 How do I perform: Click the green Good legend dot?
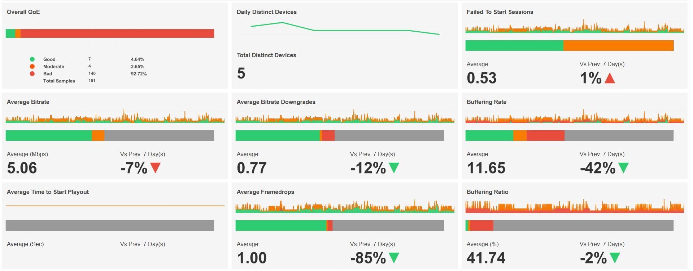pyautogui.click(x=32, y=59)
